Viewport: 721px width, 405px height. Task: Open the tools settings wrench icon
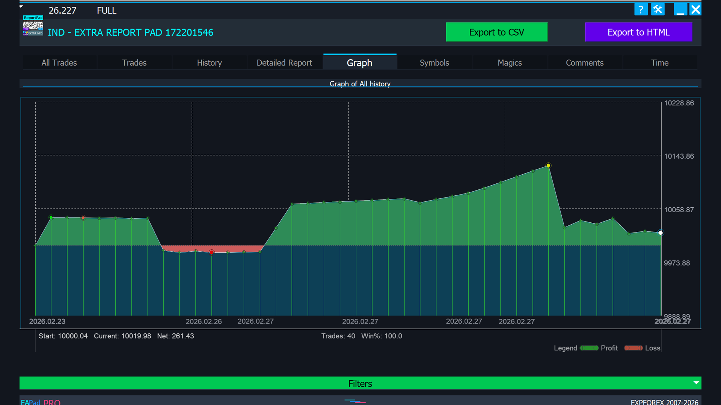[658, 9]
